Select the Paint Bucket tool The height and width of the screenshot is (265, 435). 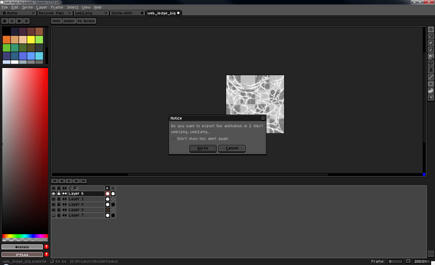point(431,70)
